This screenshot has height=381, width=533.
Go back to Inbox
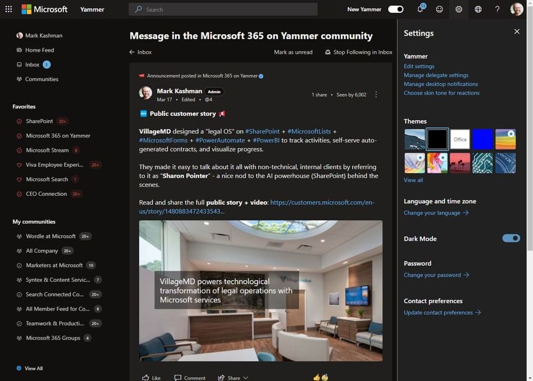point(140,52)
